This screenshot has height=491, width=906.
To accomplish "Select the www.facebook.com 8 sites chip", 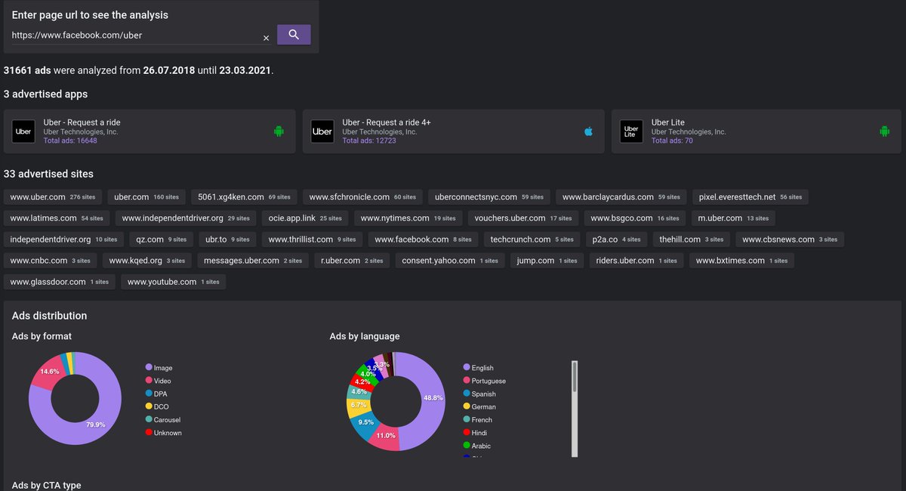I will [x=423, y=239].
